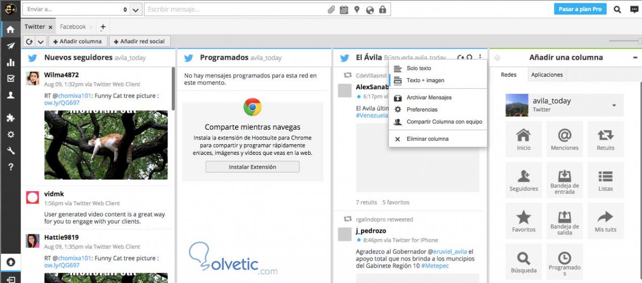This screenshot has width=642, height=283.
Task: Open the scheduling calendar icon
Action: (344, 10)
